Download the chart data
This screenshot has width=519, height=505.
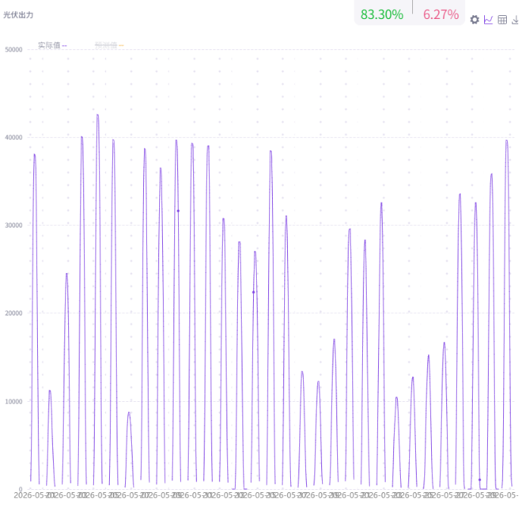(515, 20)
